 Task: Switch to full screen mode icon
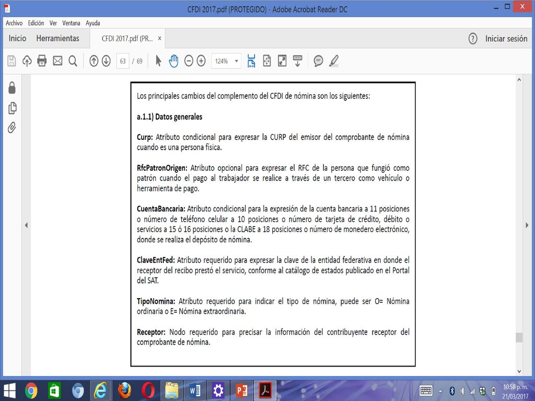tap(282, 61)
